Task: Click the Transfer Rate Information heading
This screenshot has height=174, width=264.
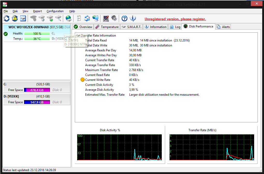Action: (99, 36)
